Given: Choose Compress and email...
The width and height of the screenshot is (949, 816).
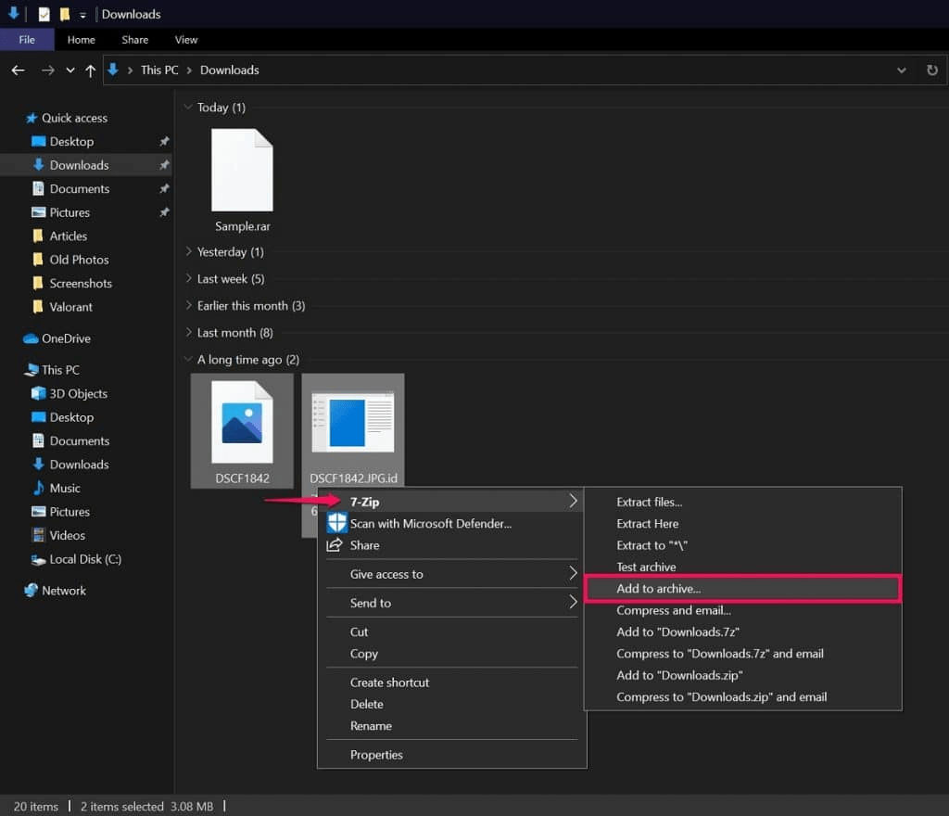Looking at the screenshot, I should pyautogui.click(x=742, y=610).
